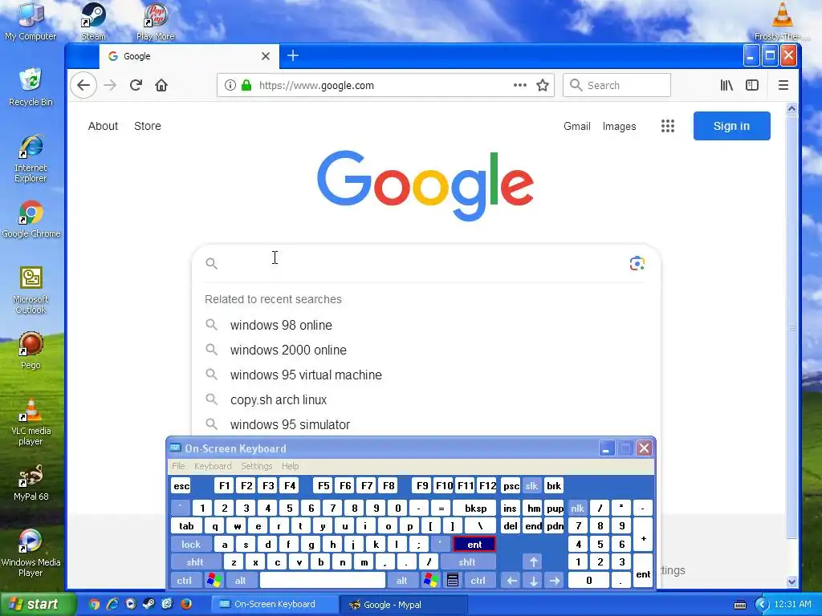The width and height of the screenshot is (822, 616).
Task: Open the Gmail link
Action: coord(576,126)
